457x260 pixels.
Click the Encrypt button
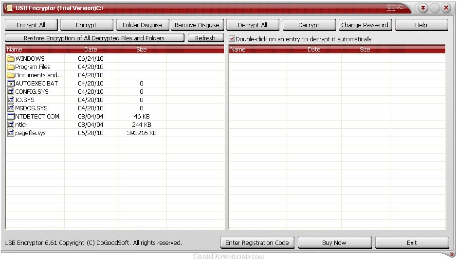pyautogui.click(x=87, y=25)
